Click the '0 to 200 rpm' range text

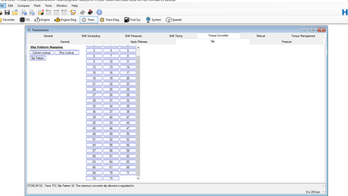313,192
